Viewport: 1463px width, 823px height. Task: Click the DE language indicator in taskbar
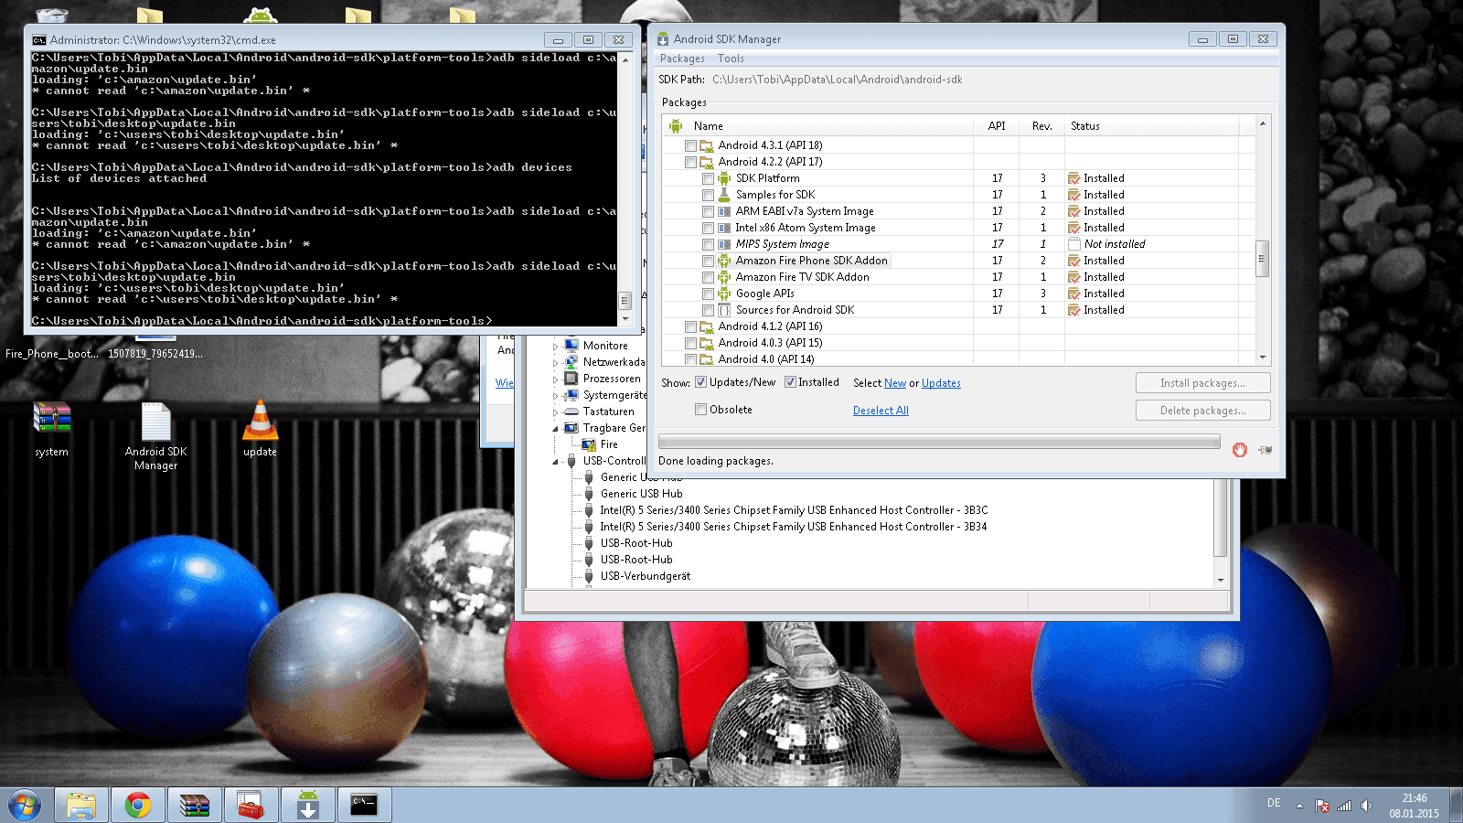(1274, 803)
